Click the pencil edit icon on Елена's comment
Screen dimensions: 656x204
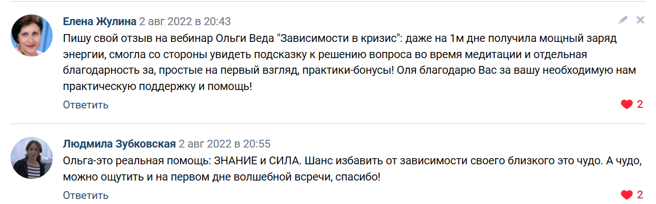(623, 20)
